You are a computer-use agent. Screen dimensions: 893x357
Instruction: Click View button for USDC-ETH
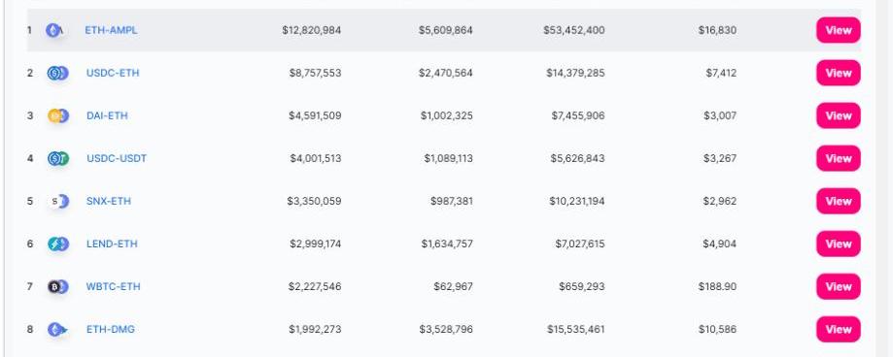pos(839,73)
